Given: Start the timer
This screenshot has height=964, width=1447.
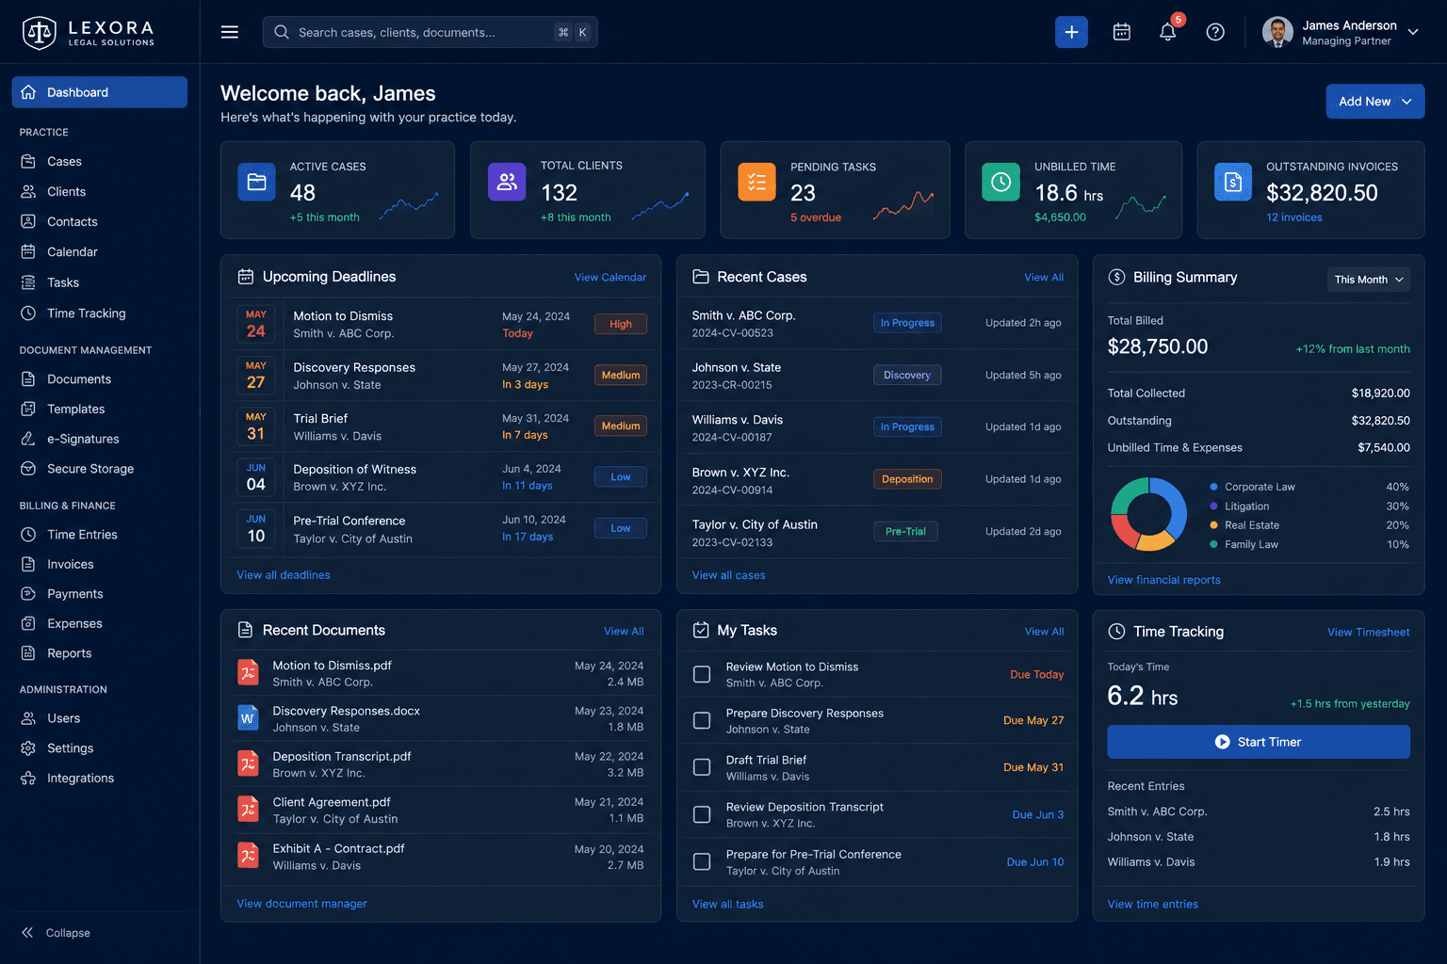Looking at the screenshot, I should click(x=1259, y=742).
